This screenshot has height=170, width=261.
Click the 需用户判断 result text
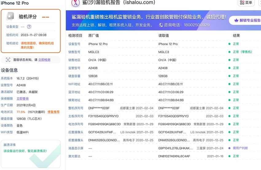[240, 148]
